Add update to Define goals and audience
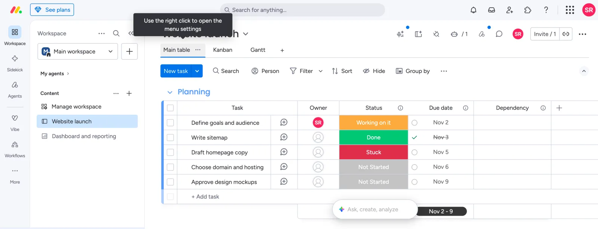Viewport: 598px width, 229px height. (x=284, y=123)
